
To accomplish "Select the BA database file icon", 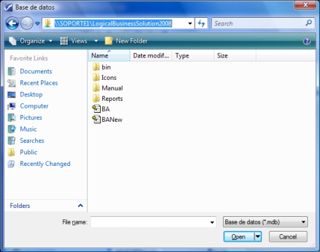I will [96, 108].
